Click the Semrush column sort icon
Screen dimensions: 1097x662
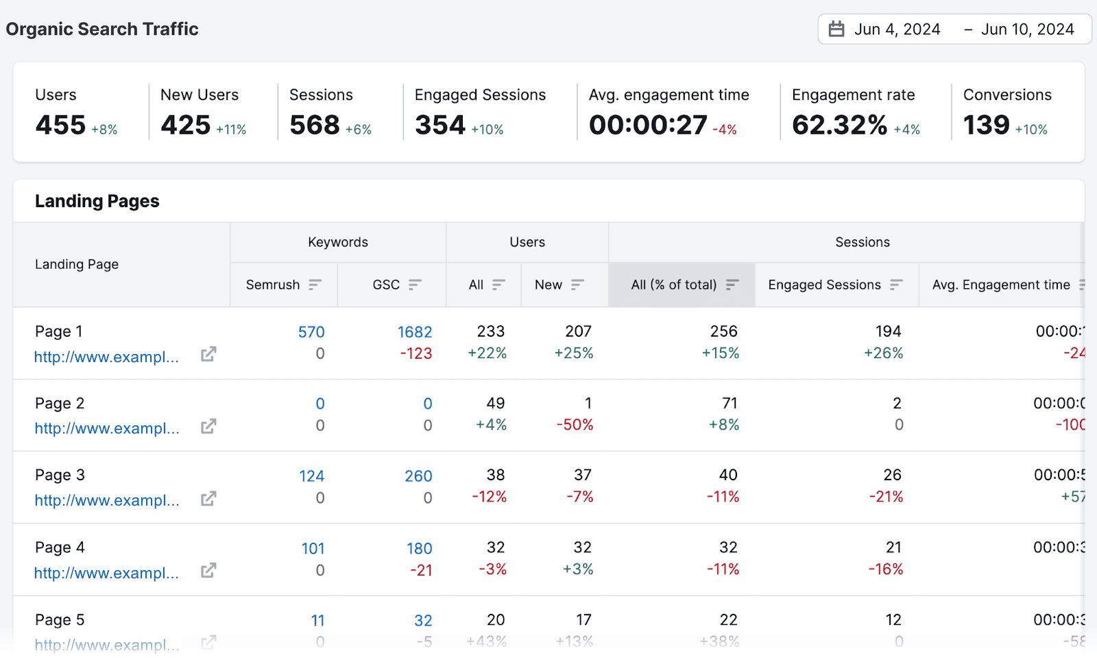click(315, 284)
